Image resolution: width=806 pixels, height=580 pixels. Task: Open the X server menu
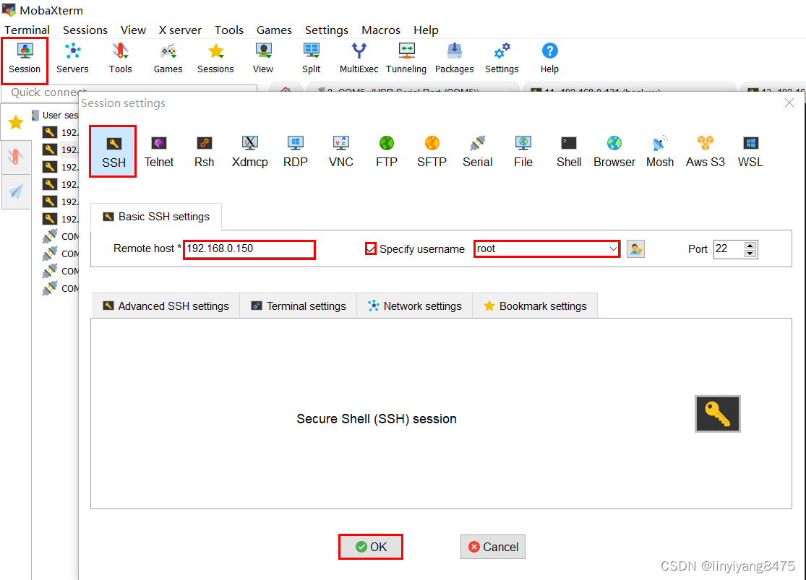[x=179, y=30]
